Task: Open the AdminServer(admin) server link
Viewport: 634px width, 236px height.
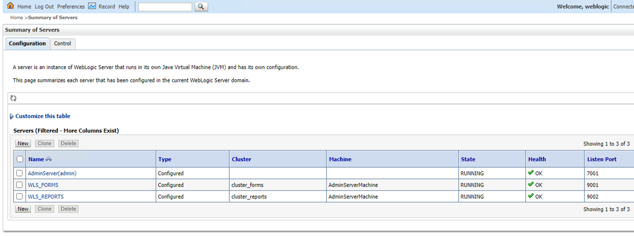Action: [52, 173]
